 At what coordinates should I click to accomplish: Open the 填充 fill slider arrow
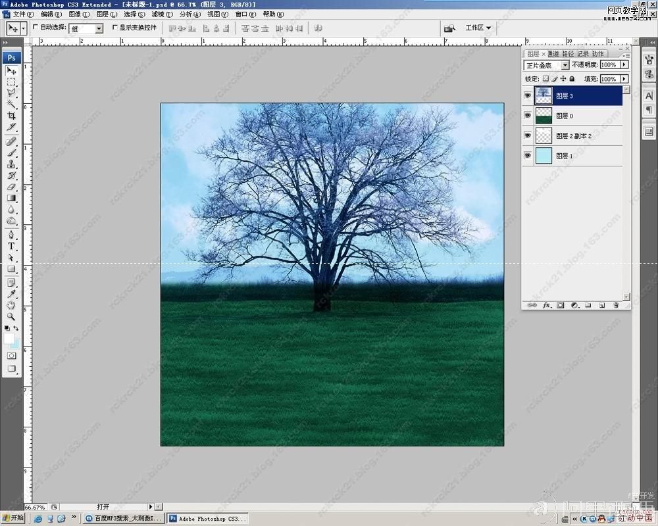(624, 79)
